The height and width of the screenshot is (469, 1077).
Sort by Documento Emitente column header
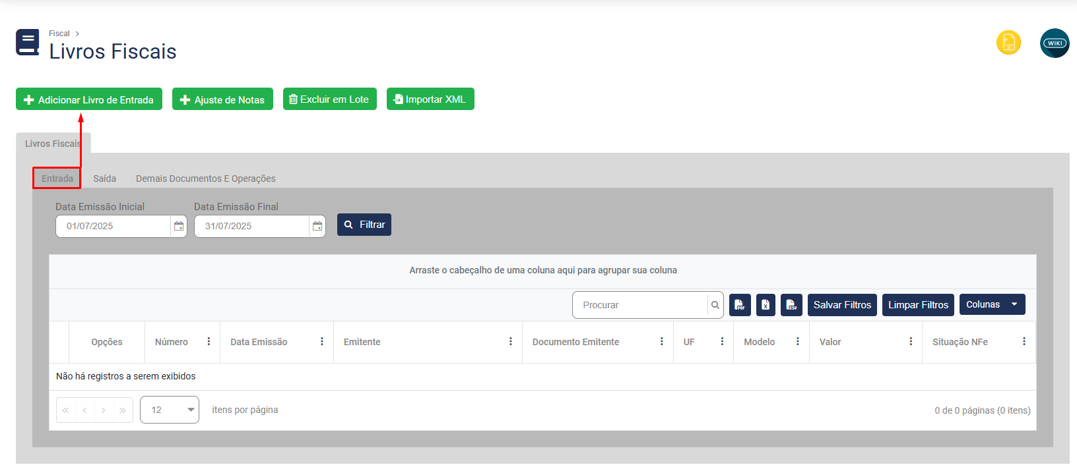pos(575,342)
